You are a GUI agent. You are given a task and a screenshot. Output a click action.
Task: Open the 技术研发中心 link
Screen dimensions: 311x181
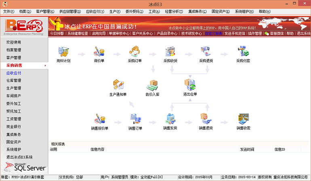[x=191, y=33]
